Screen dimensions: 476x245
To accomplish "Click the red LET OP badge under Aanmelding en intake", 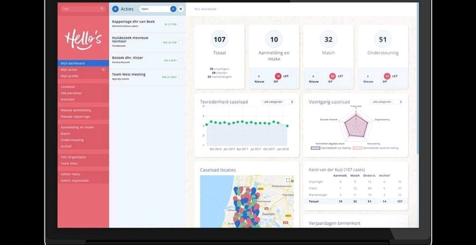I will 278,77.
